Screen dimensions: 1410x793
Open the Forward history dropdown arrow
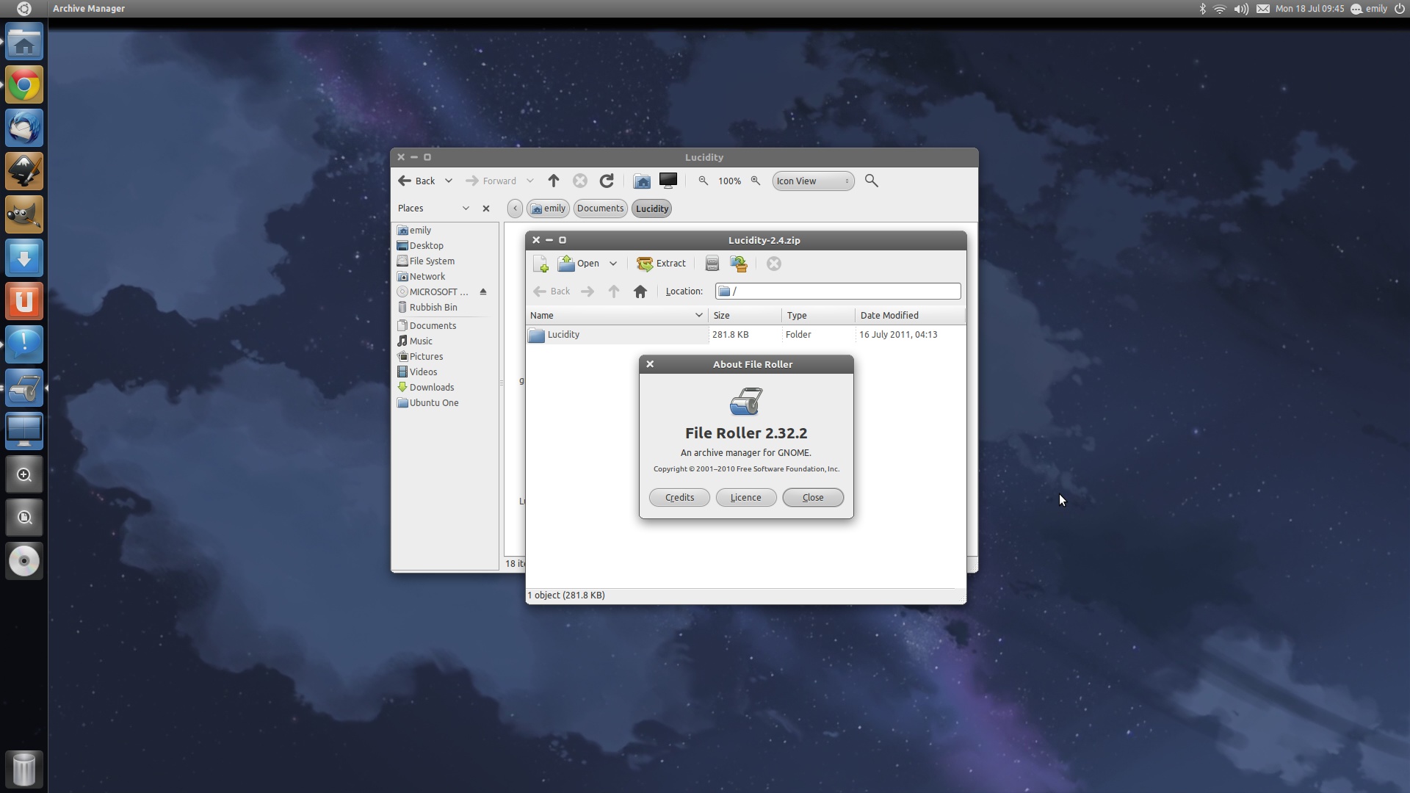click(x=530, y=181)
